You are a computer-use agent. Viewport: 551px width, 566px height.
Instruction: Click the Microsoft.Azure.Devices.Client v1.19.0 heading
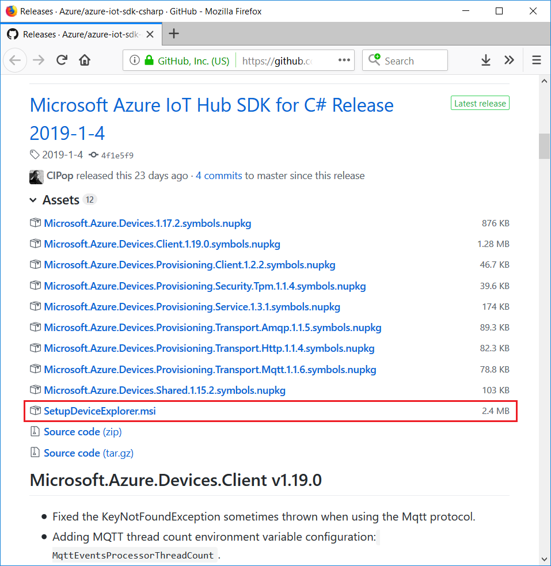[x=176, y=480]
